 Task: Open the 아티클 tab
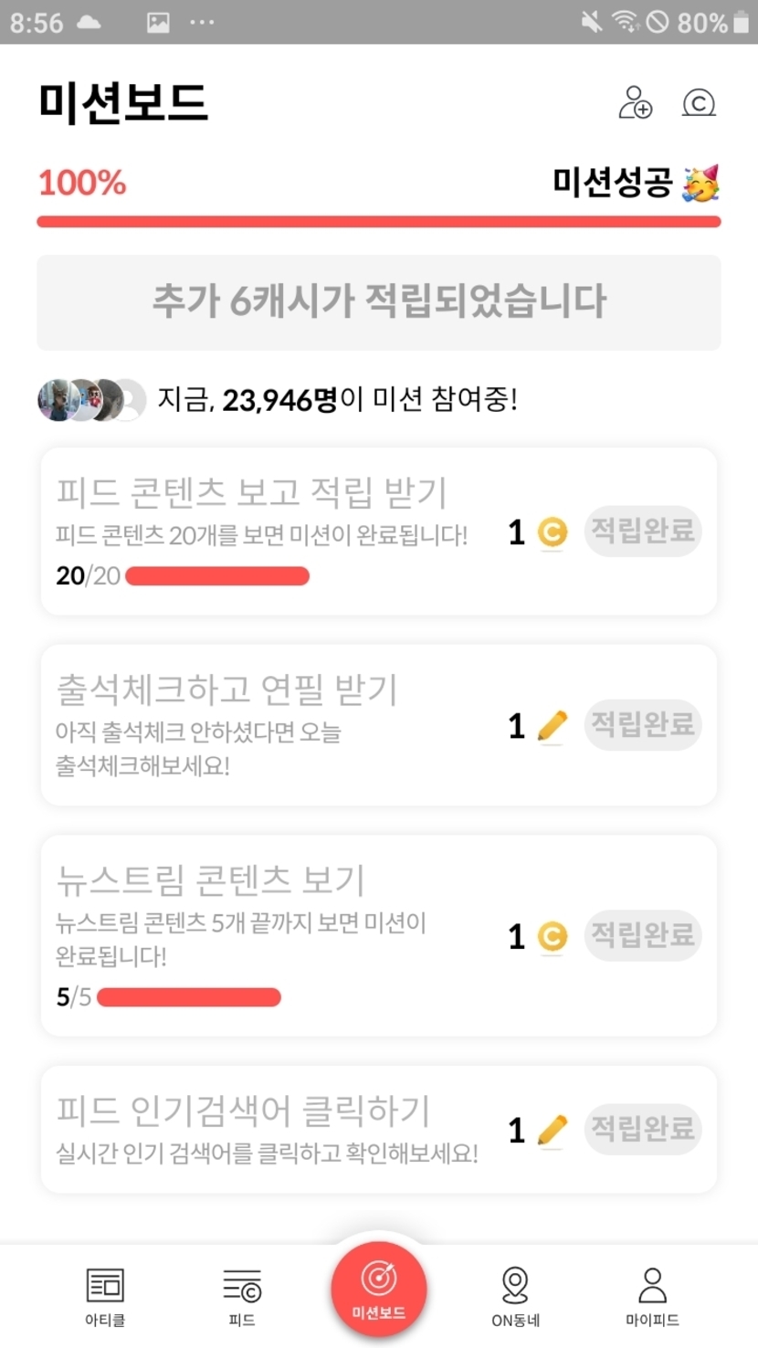[105, 1295]
